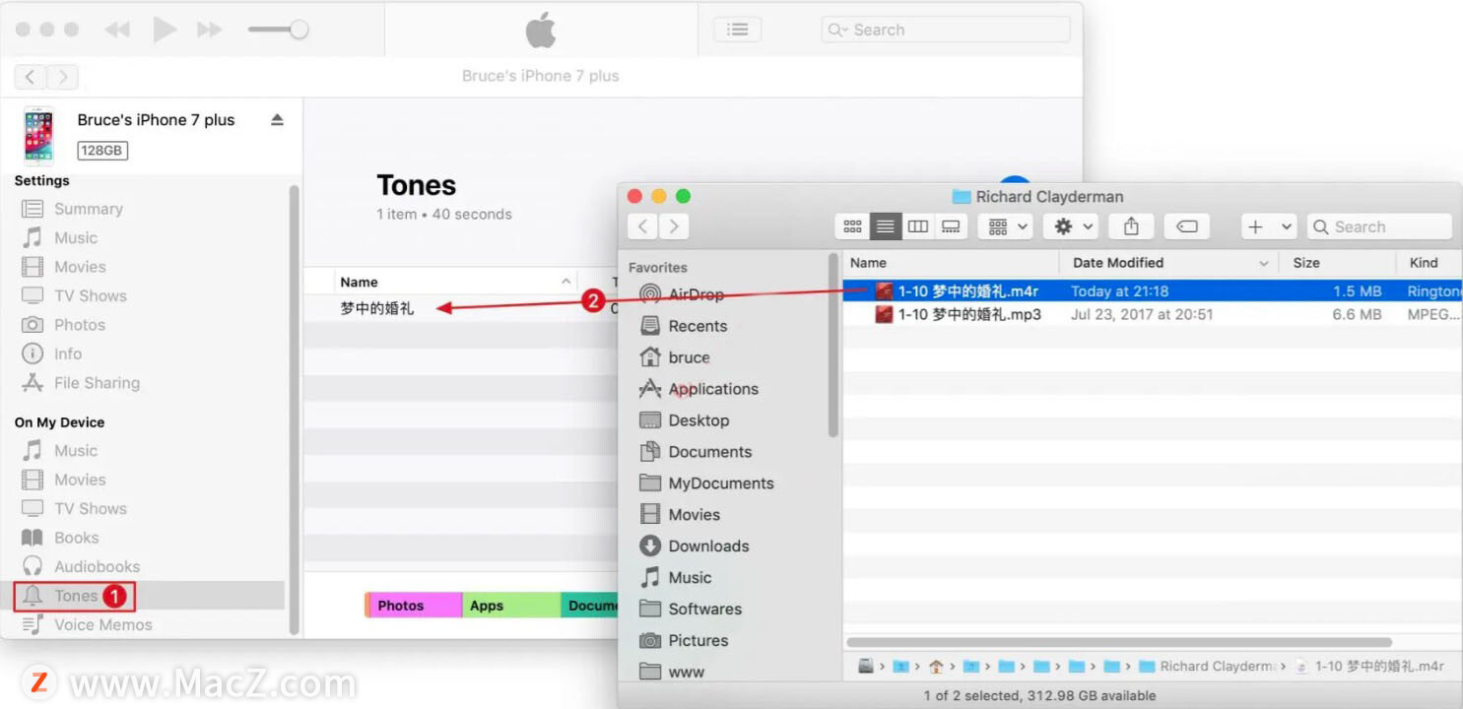Image resolution: width=1463 pixels, height=709 pixels.
Task: Select the iPhone device thumbnail
Action: [x=39, y=135]
